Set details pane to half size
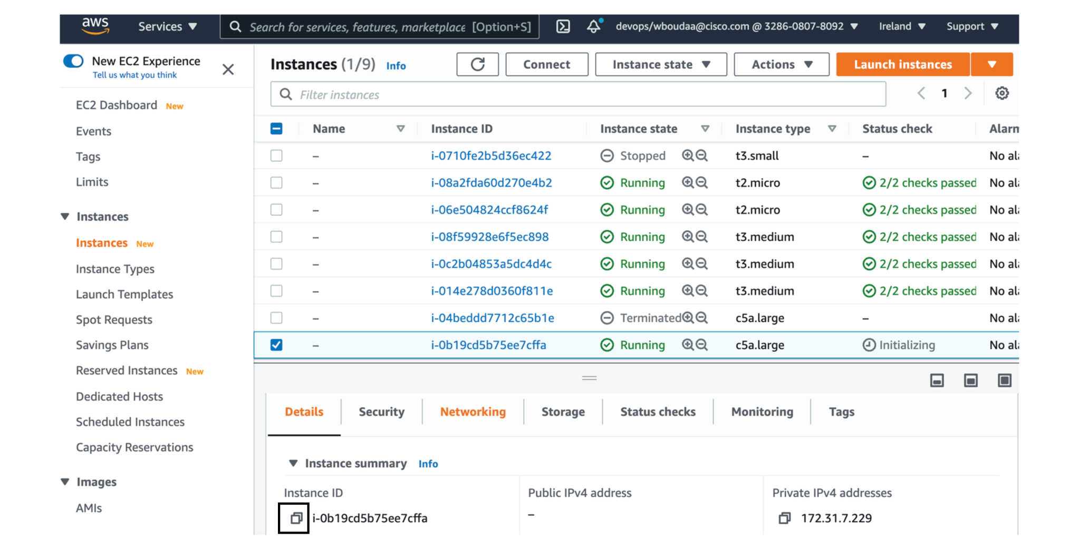 971,380
